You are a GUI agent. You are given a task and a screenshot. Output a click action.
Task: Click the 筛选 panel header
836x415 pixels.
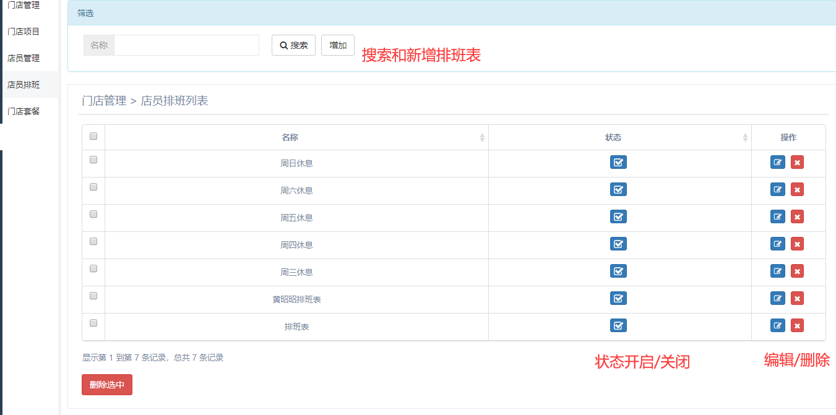[x=452, y=13]
